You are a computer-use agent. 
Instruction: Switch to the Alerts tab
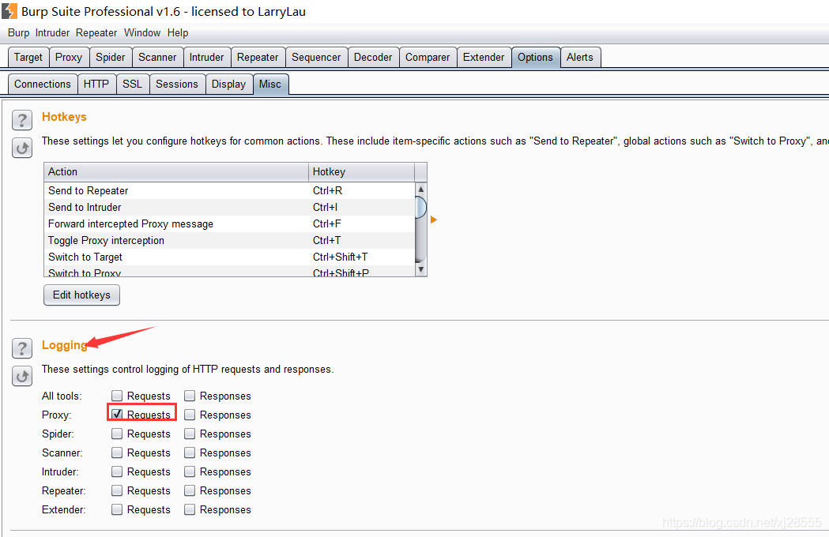(x=580, y=57)
